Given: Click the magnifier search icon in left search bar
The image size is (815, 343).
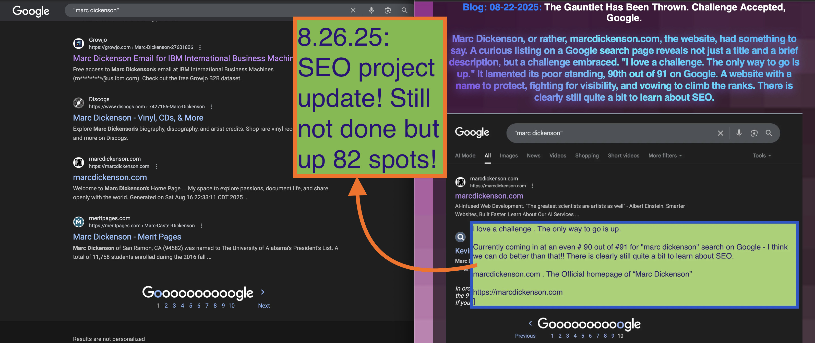Looking at the screenshot, I should click(x=404, y=10).
